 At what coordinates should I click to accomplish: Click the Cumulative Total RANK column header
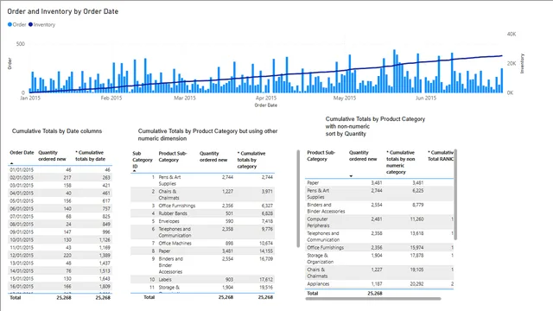441,155
